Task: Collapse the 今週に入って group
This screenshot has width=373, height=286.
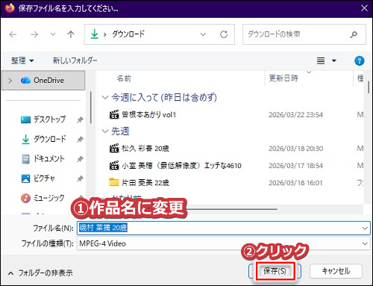Action: (x=105, y=97)
